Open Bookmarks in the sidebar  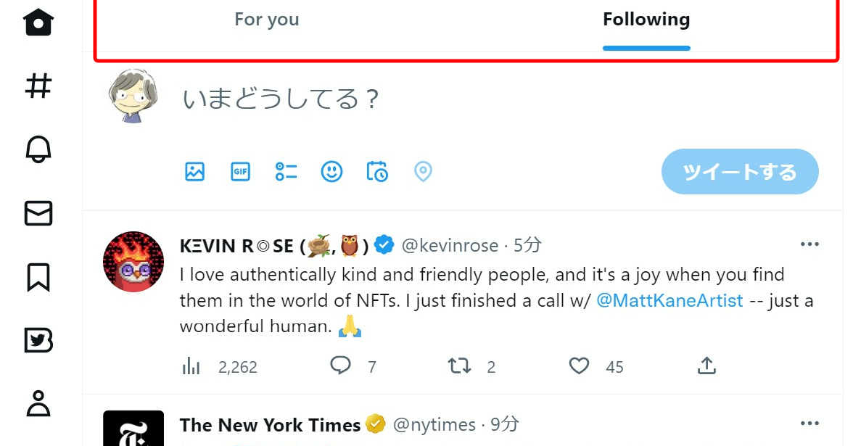tap(38, 277)
